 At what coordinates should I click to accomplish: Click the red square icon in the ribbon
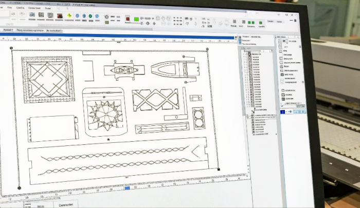coord(127,18)
